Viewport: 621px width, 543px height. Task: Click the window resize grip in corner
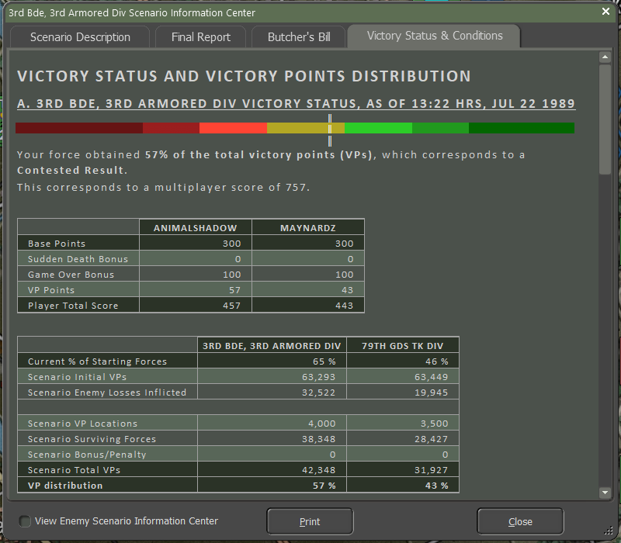point(609,531)
